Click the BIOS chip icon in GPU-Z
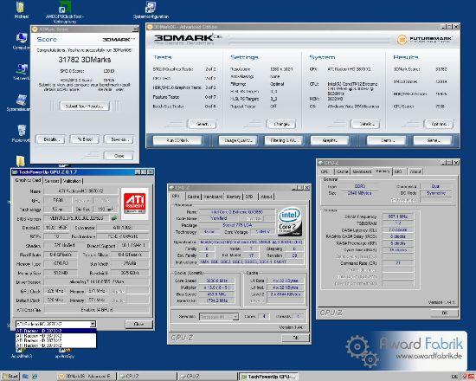This screenshot has height=381, width=476. pyautogui.click(x=114, y=218)
